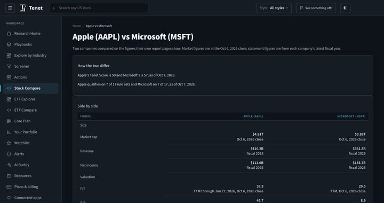Viewport: 384px width, 203px height.
Task: Open the Resources label
Action: (23, 176)
